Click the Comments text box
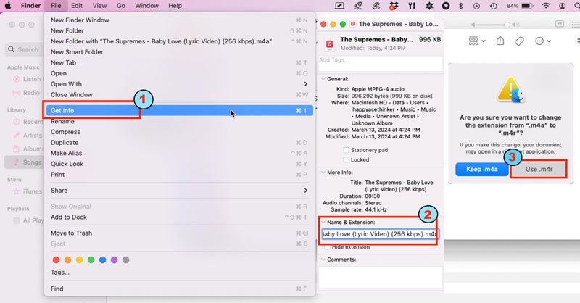 [380, 277]
